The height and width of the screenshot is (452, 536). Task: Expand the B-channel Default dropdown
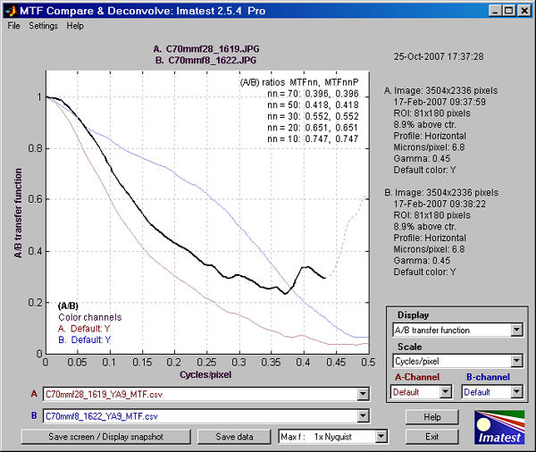[492, 392]
